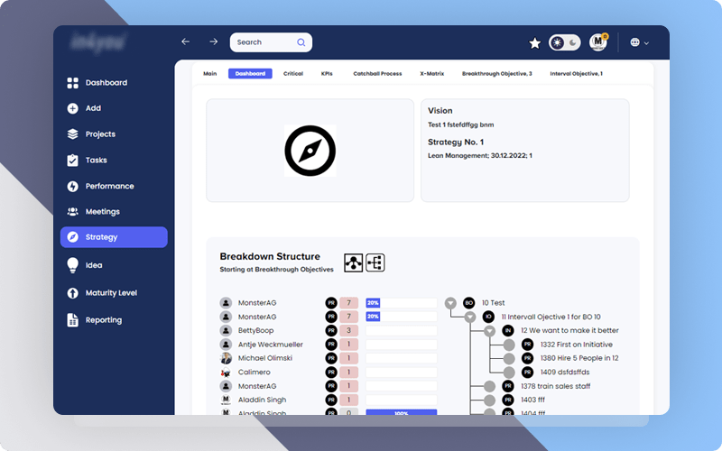The image size is (722, 451).
Task: Select the Dashboard tab in strategy view
Action: point(250,74)
